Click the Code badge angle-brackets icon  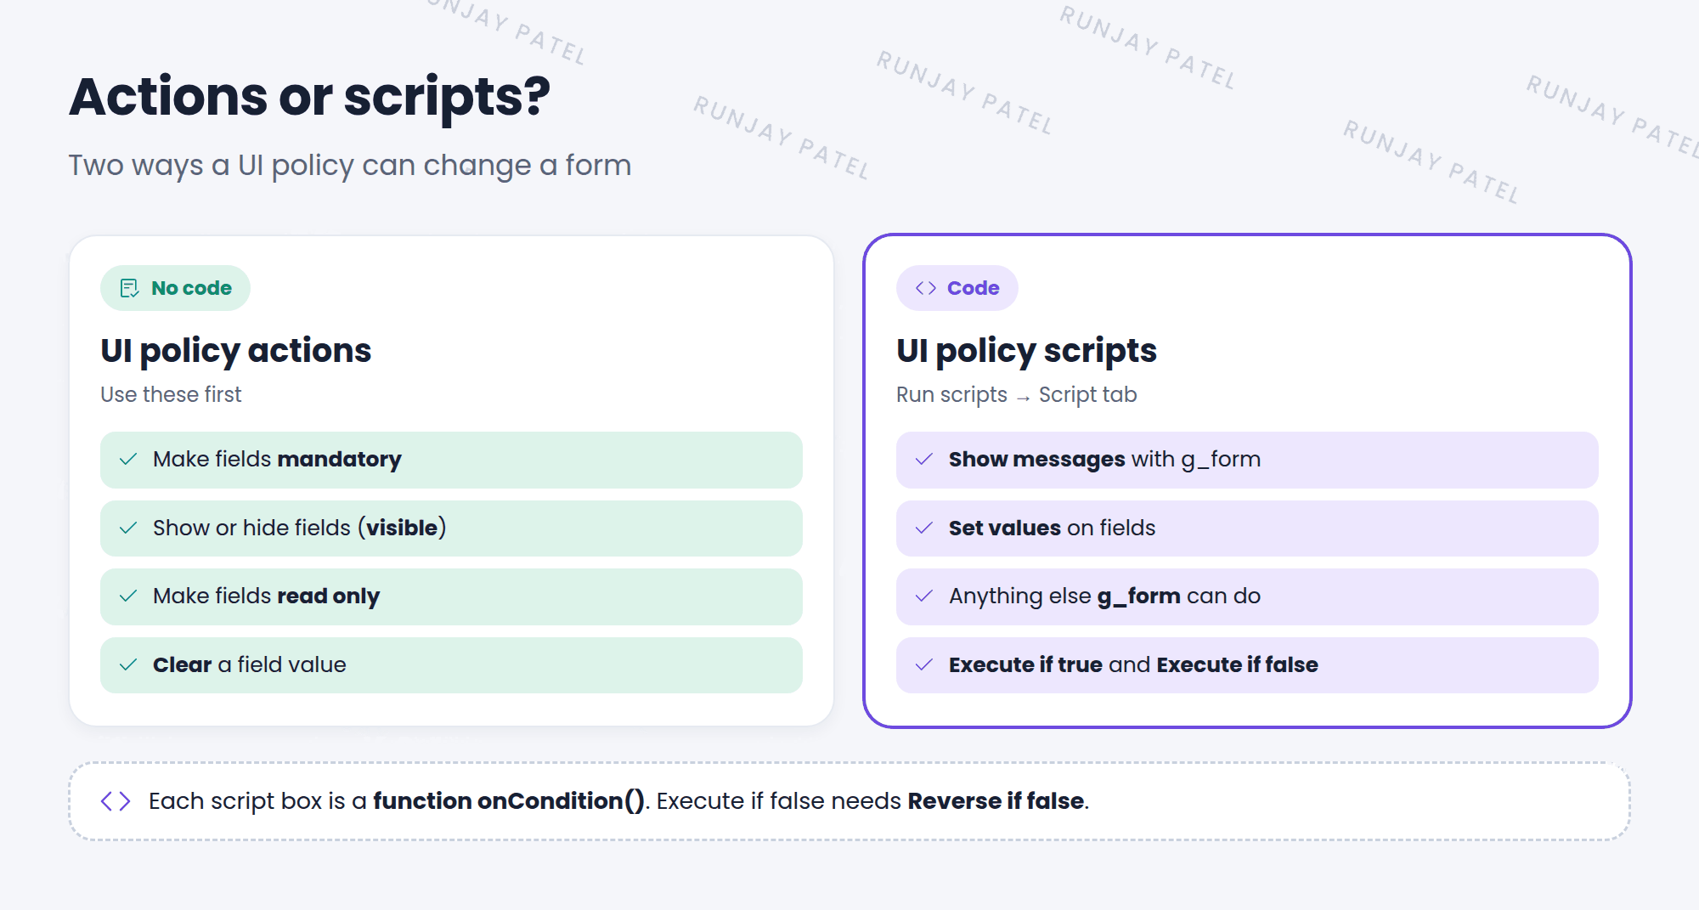926,289
